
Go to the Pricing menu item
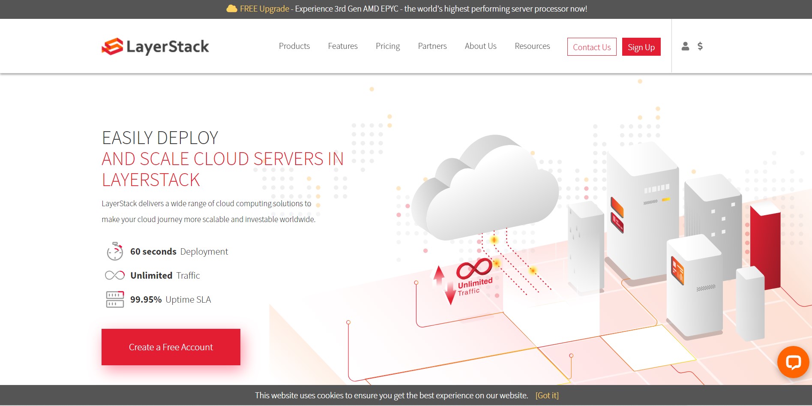(x=388, y=46)
